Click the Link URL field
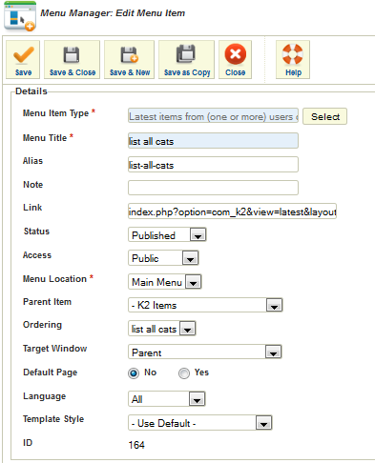 click(232, 211)
